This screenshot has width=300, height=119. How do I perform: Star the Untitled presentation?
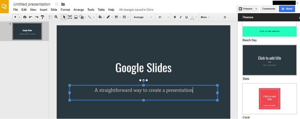pos(57,4)
